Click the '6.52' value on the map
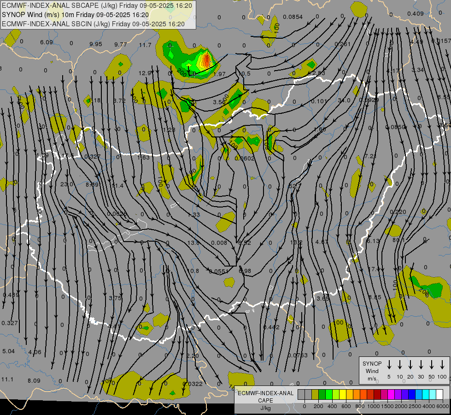This screenshot has height=415, width=451. pyautogui.click(x=245, y=243)
